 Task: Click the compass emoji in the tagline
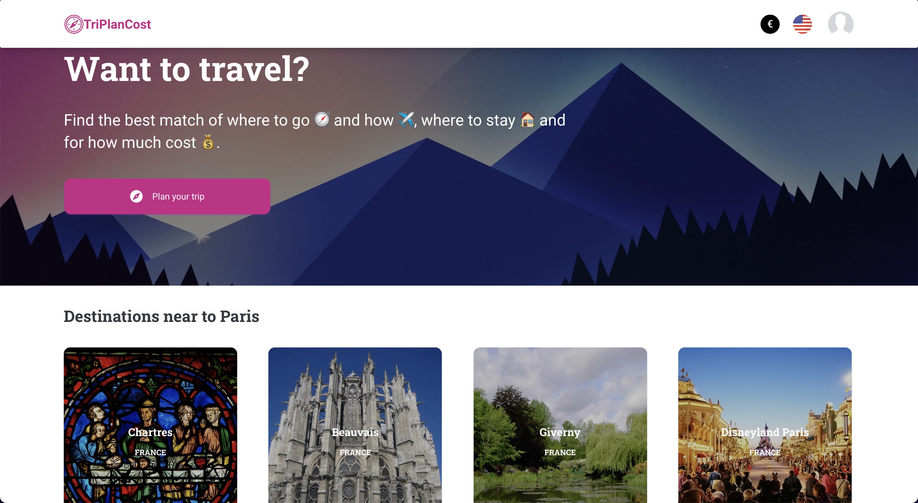(x=322, y=120)
